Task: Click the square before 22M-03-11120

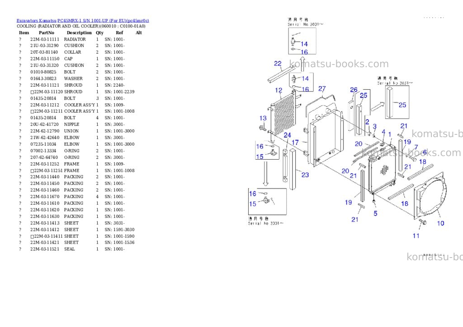Action: (32, 92)
